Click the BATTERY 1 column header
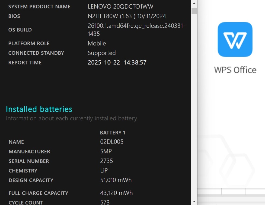265x205 pixels. point(113,133)
